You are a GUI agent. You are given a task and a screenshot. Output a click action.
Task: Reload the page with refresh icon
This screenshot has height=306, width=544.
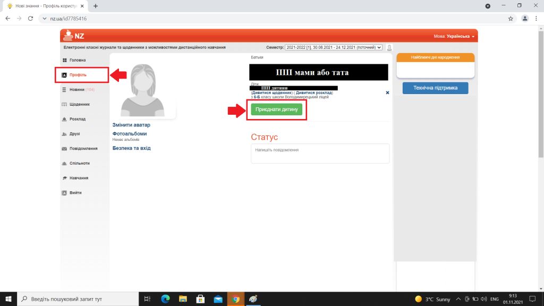[30, 18]
